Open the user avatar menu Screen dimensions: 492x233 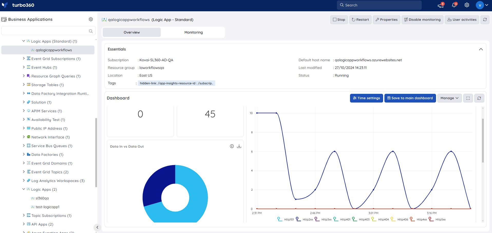coord(482,5)
